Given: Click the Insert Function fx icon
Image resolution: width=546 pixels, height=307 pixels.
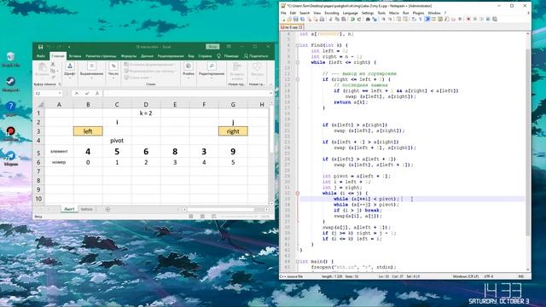Looking at the screenshot, I should click(97, 93).
